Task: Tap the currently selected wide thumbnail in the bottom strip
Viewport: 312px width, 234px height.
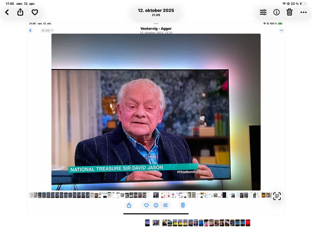Action: click(156, 223)
